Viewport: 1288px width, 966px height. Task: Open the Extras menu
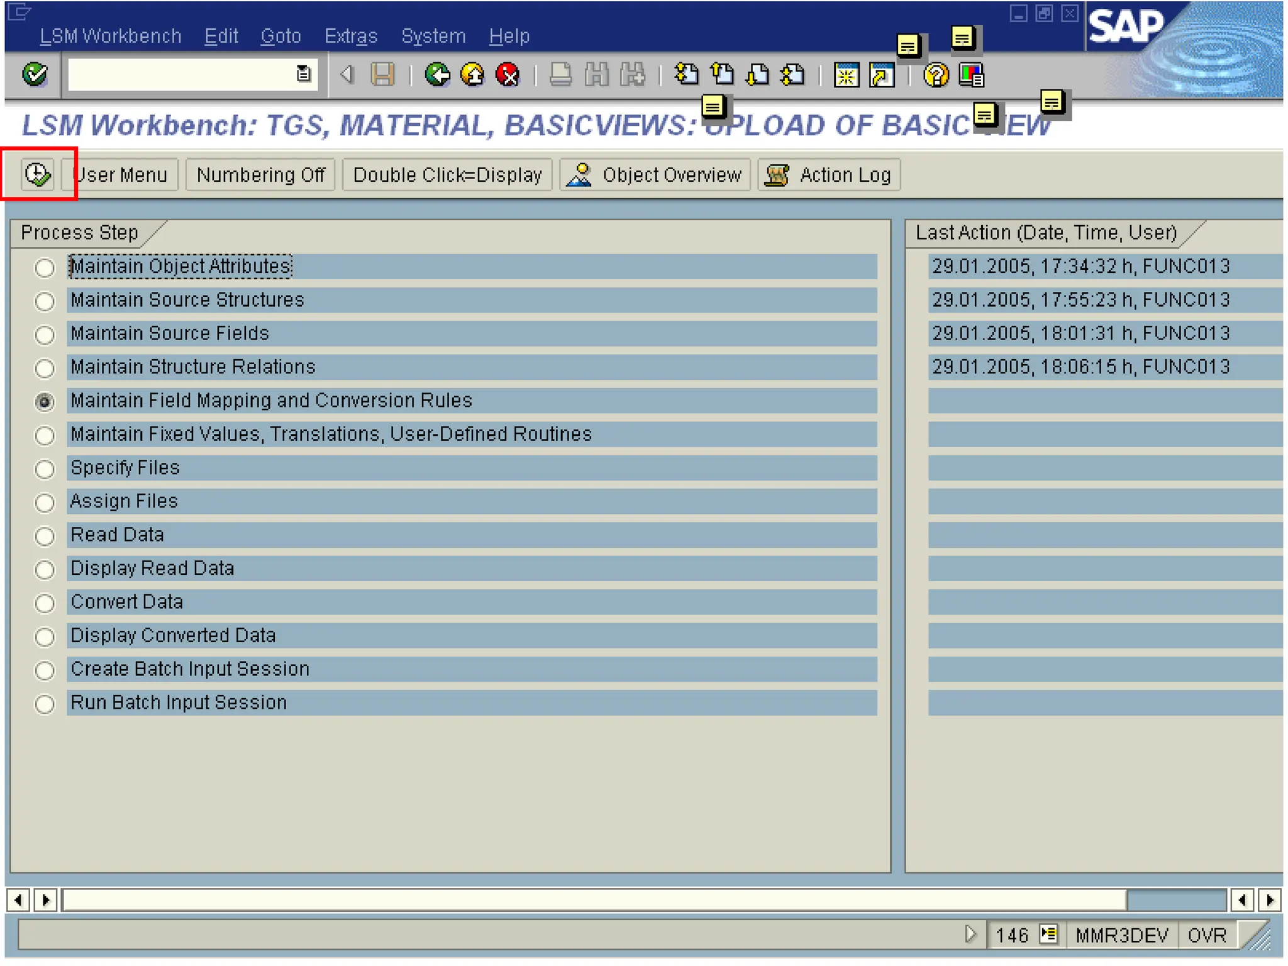[x=350, y=36]
